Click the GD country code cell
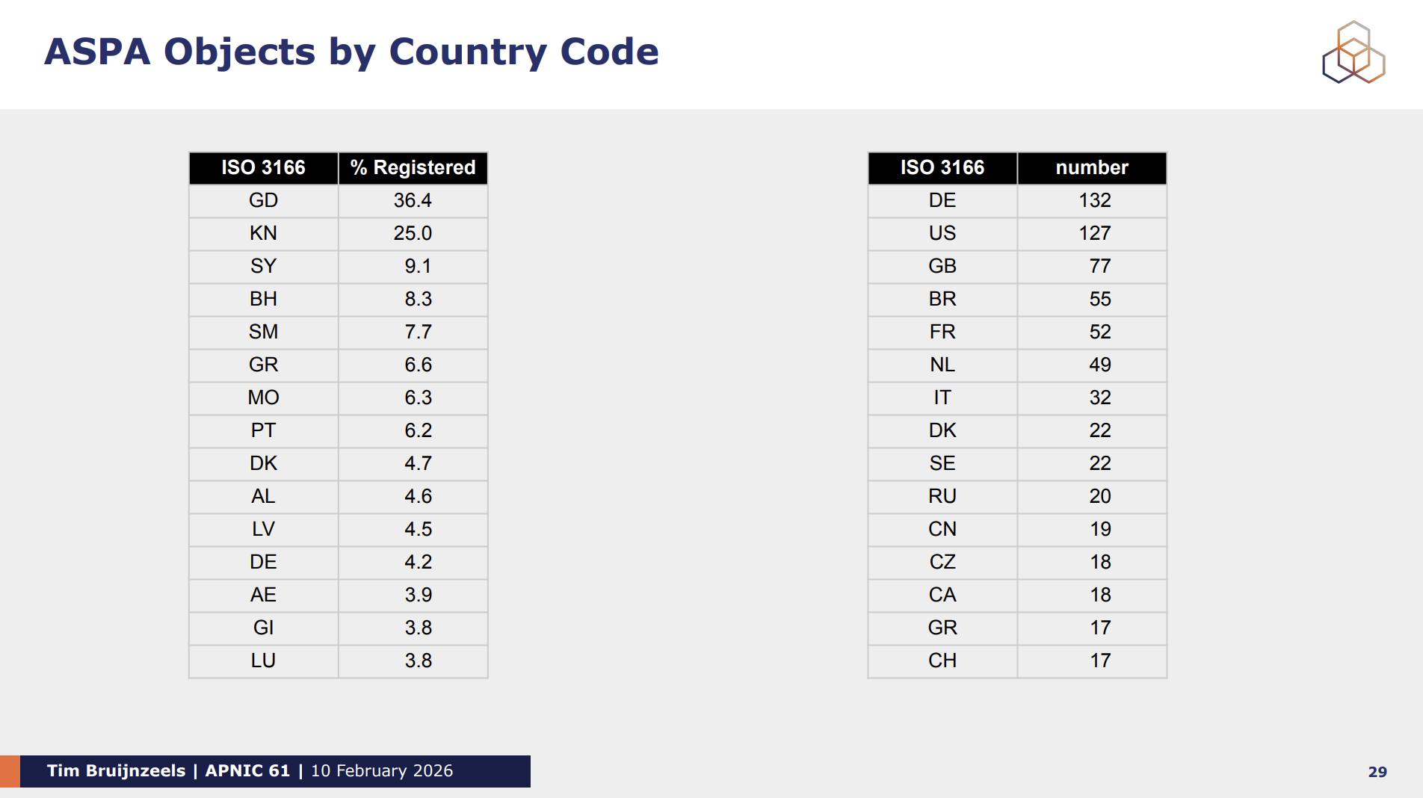 (263, 200)
